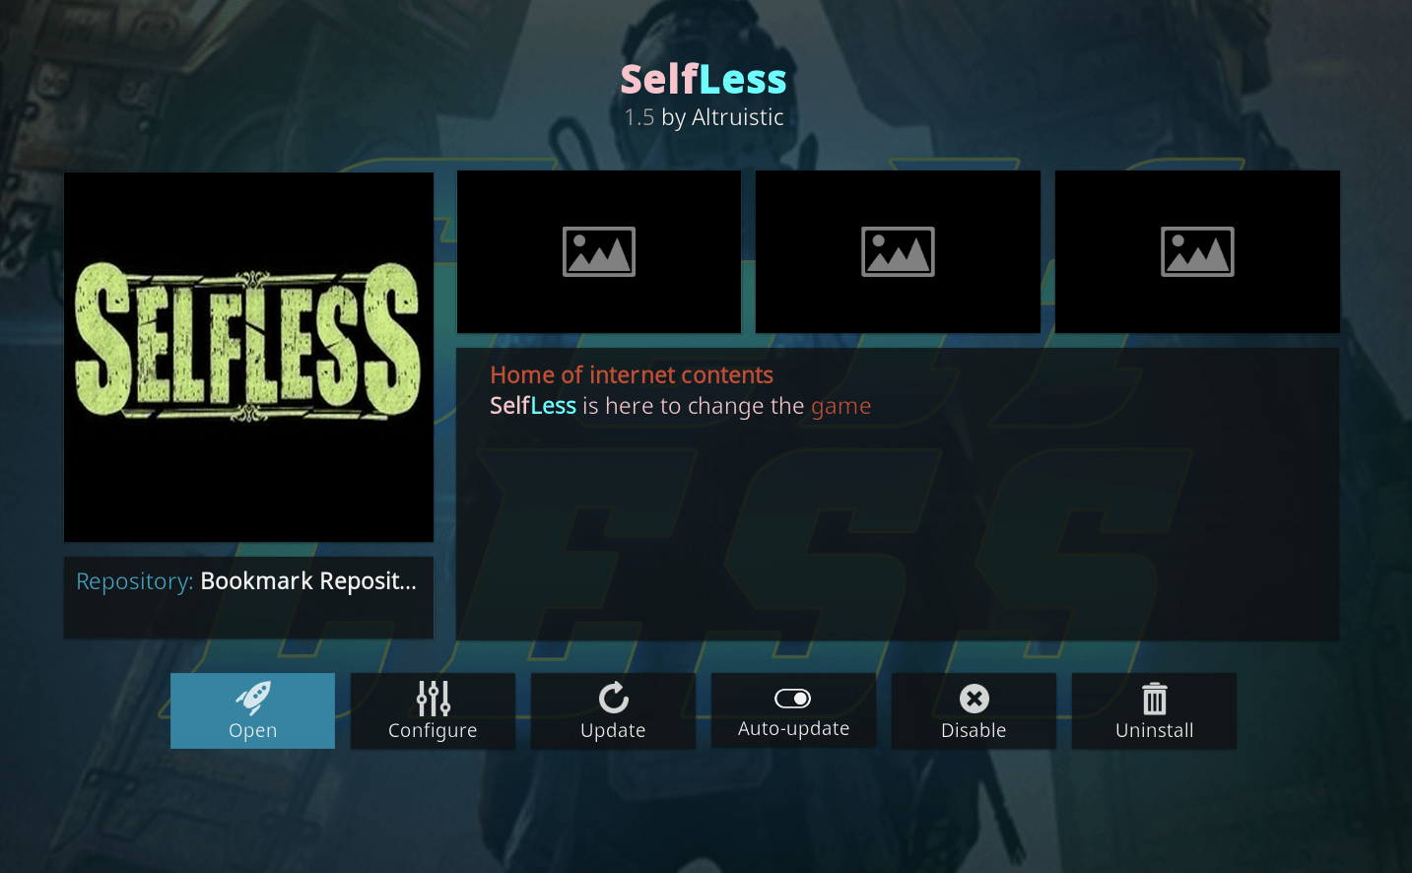Viewport: 1412px width, 873px height.
Task: Toggle the Auto-update switch
Action: coord(793,699)
